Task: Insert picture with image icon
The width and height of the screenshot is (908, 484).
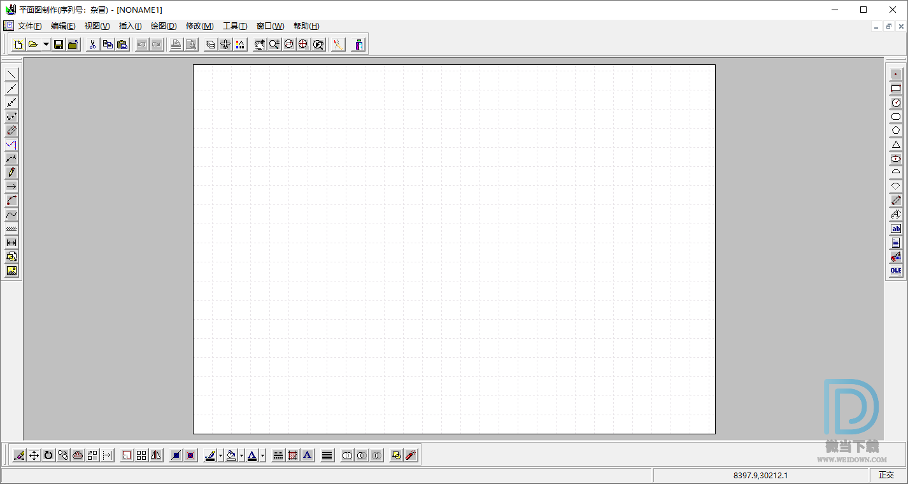Action: tap(11, 271)
